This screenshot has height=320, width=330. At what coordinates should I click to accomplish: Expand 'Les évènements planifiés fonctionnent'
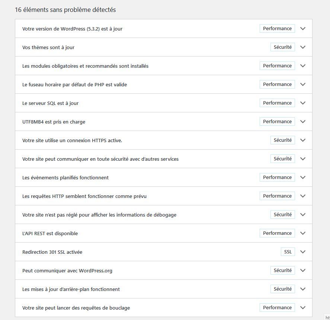(x=303, y=177)
